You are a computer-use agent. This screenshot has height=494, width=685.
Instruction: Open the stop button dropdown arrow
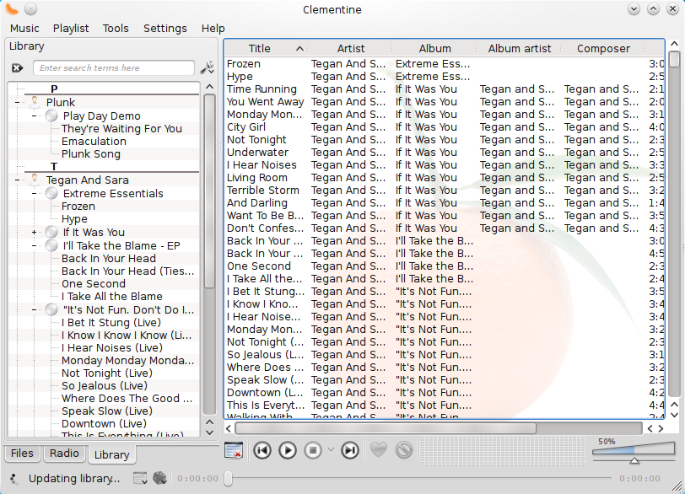[x=331, y=450]
